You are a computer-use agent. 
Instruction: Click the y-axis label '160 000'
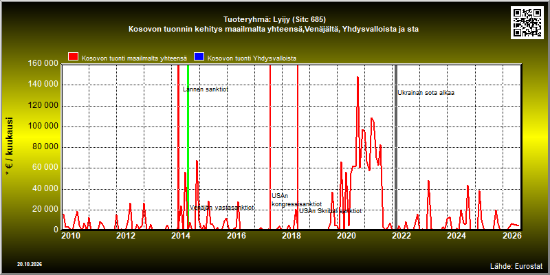point(43,64)
